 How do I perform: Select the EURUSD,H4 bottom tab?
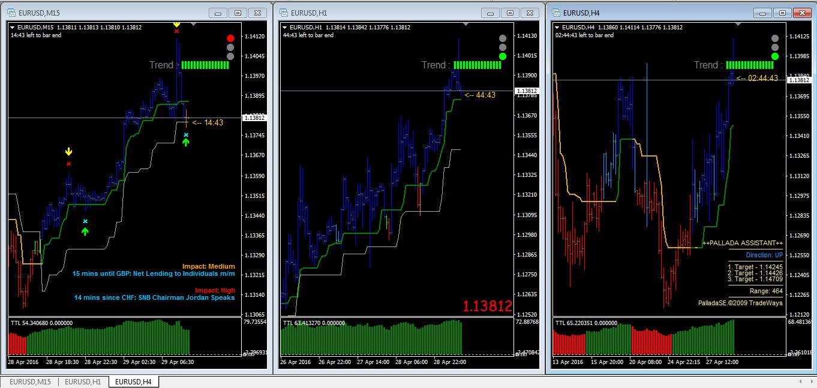click(x=133, y=382)
